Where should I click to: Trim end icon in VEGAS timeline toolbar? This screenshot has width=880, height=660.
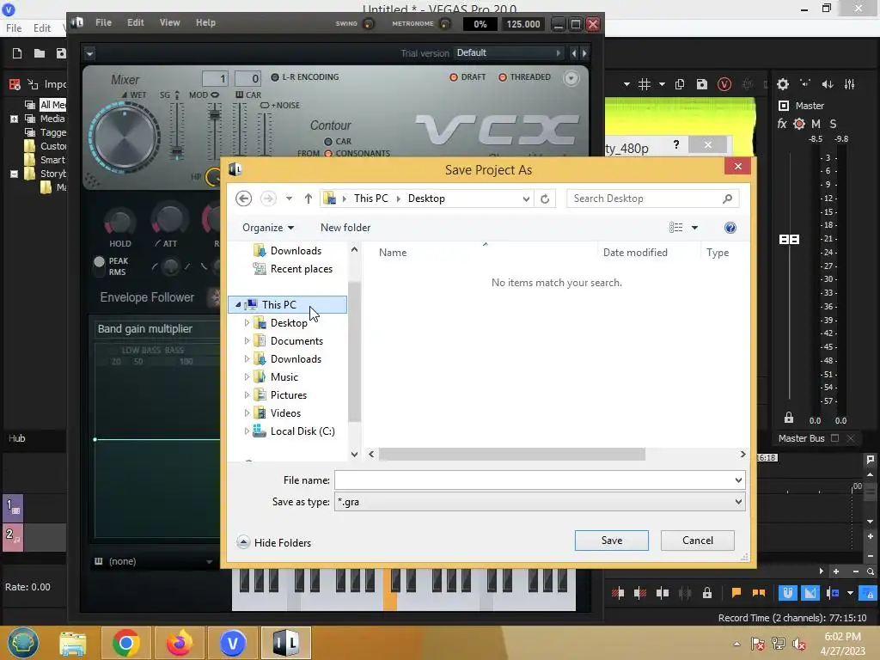point(639,593)
